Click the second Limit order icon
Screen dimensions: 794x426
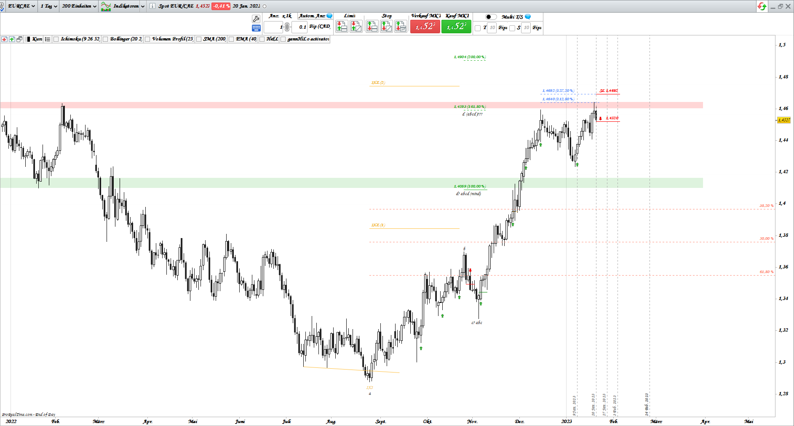click(x=356, y=27)
